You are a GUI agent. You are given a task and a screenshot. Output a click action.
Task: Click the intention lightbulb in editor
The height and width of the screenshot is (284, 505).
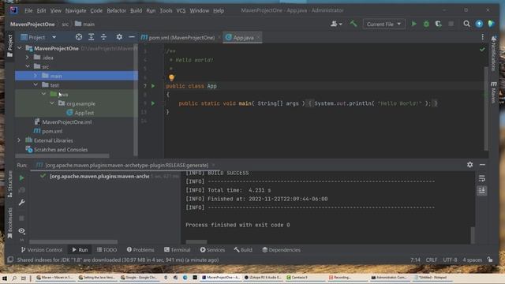(171, 77)
